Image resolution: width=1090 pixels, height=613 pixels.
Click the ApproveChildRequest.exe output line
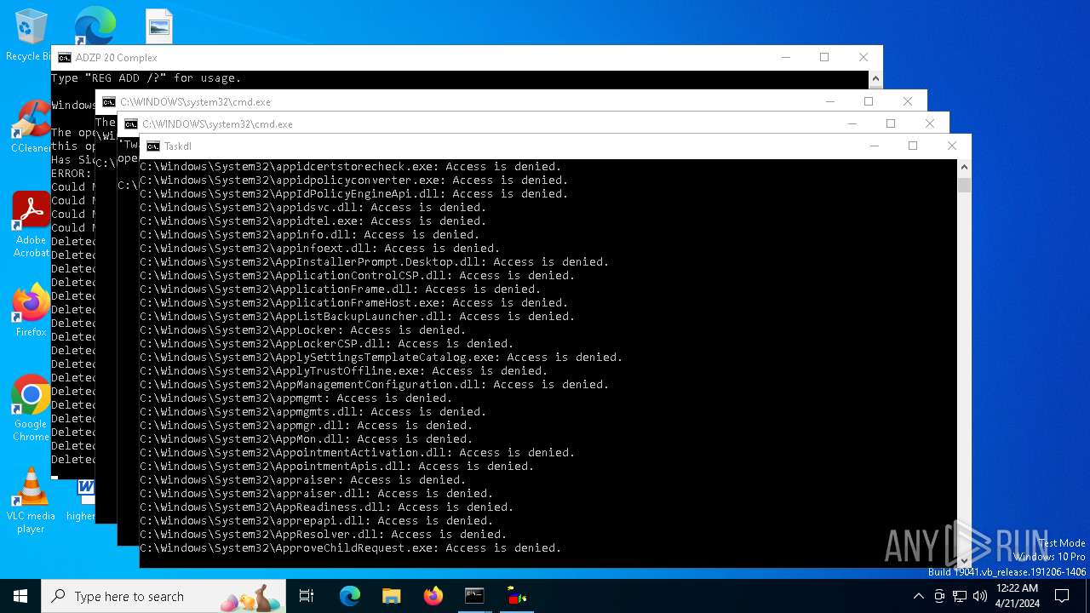pyautogui.click(x=351, y=547)
